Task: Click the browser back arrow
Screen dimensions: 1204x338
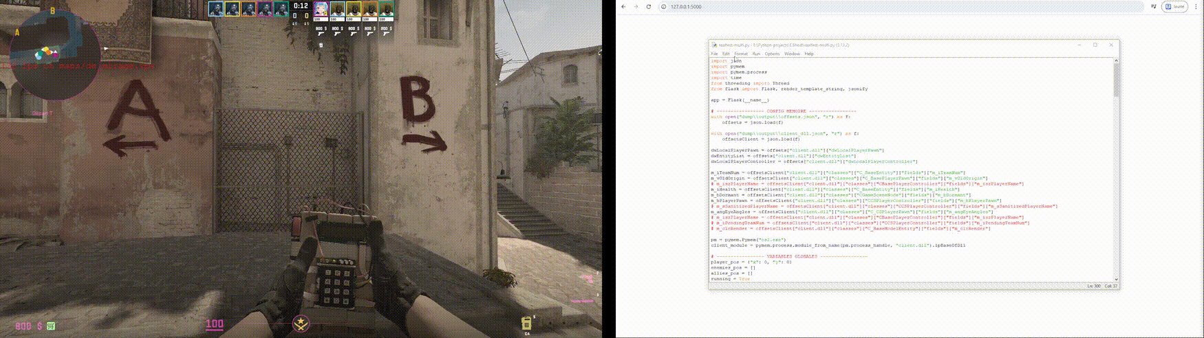Action: (x=623, y=7)
